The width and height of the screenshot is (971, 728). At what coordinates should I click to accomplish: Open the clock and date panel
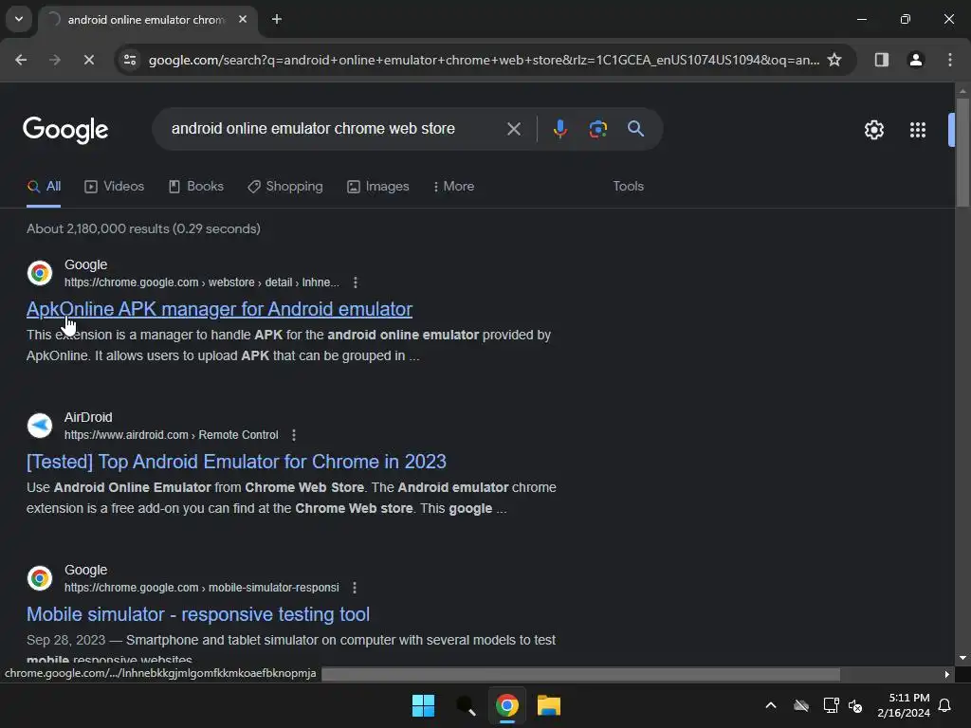[903, 705]
